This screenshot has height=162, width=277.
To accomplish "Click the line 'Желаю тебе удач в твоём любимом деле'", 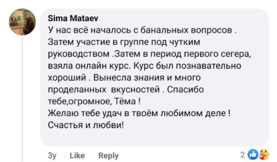I will (x=138, y=113).
